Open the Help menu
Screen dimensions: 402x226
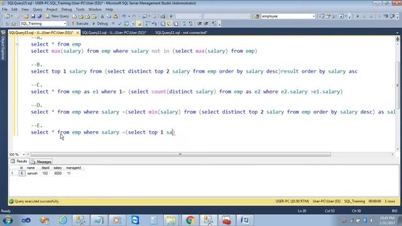(x=109, y=9)
